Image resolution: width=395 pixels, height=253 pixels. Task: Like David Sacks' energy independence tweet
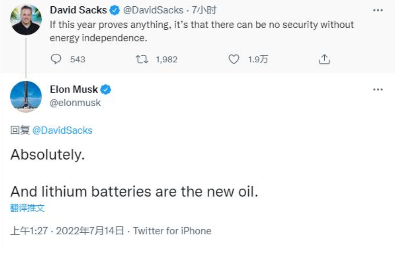pyautogui.click(x=233, y=59)
